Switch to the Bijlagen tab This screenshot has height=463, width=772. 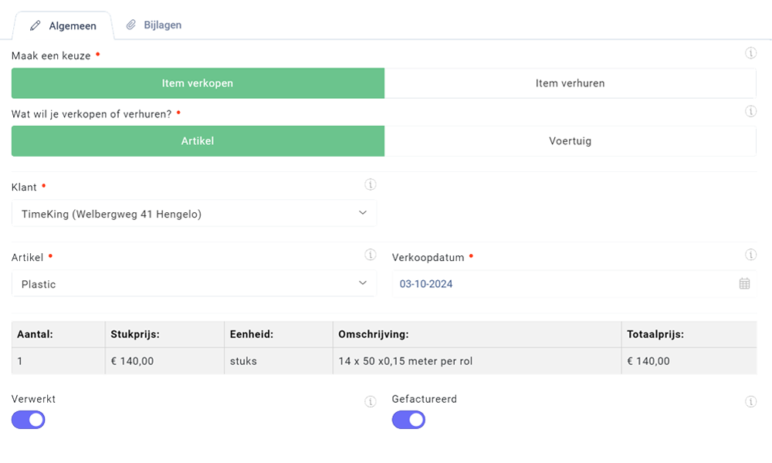click(154, 25)
